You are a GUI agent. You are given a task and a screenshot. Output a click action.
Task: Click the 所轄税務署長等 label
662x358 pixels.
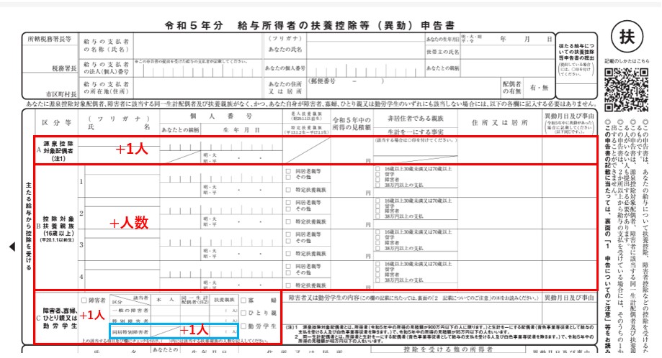tap(50, 39)
